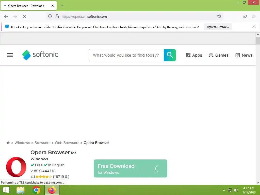Open the Firefox application menu
This screenshot has width=260, height=195.
click(254, 16)
